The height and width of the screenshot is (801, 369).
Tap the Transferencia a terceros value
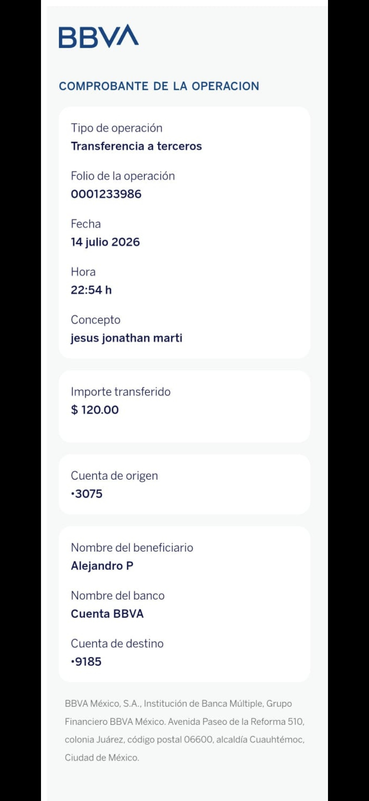(136, 146)
